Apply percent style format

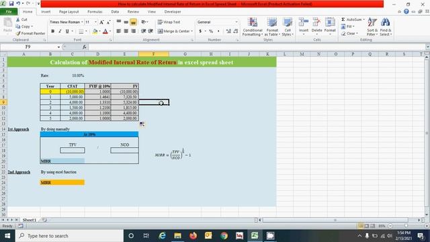pyautogui.click(x=211, y=32)
